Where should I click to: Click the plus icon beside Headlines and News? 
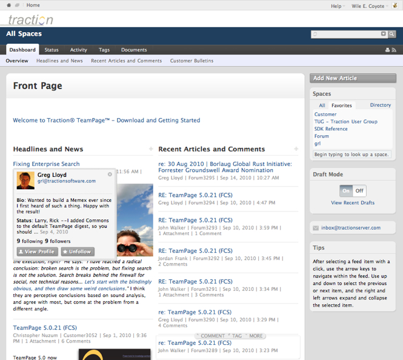click(151, 148)
